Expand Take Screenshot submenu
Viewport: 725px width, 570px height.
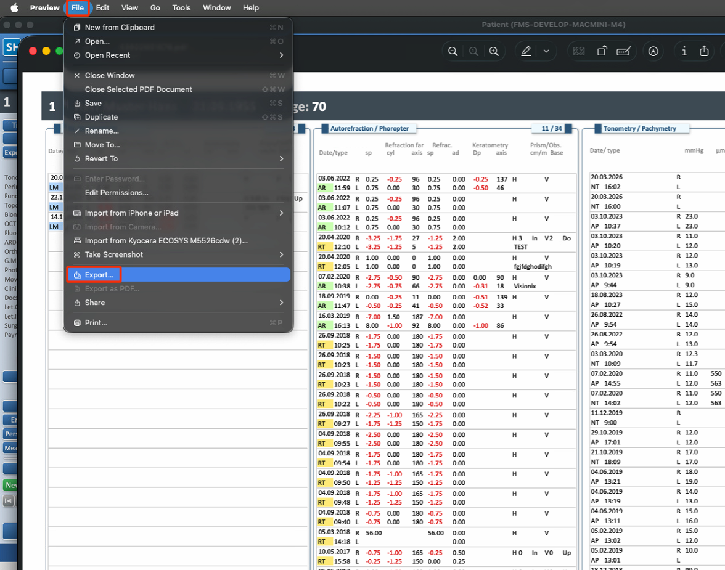coord(179,254)
